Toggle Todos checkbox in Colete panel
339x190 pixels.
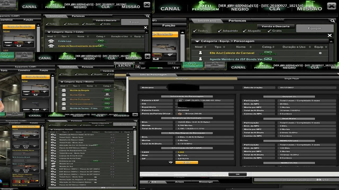click(48, 24)
